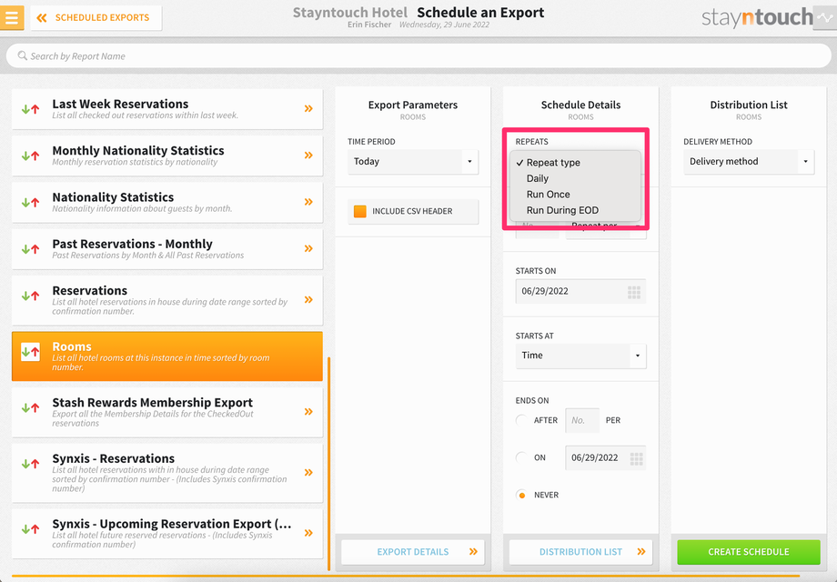Open chevron for Monthly Nationality Statistics

point(308,156)
